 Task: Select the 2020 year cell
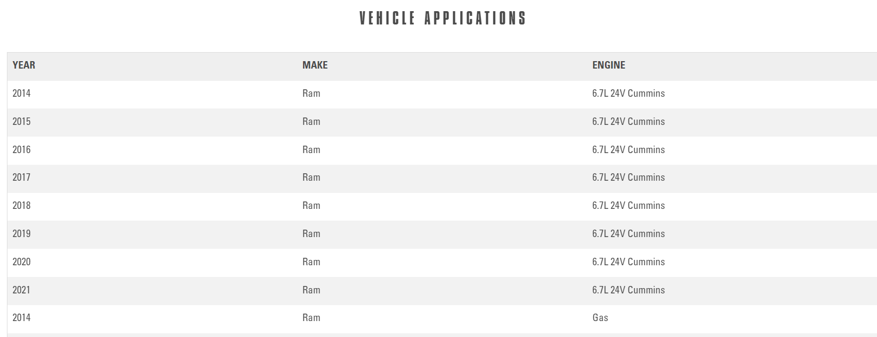click(x=22, y=262)
